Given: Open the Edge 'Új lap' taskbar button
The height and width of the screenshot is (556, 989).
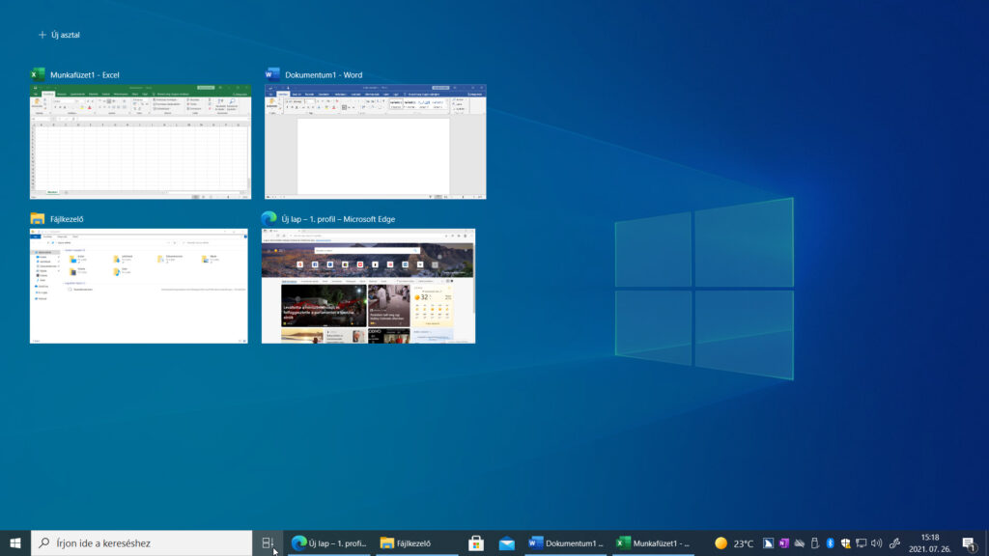Looking at the screenshot, I should pos(329,542).
